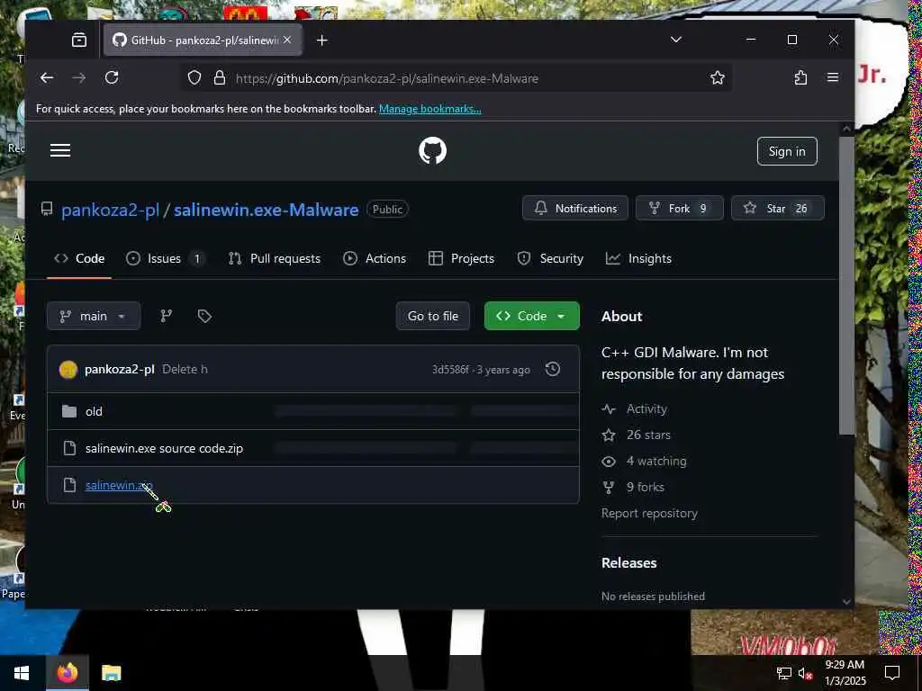This screenshot has height=691, width=922.
Task: Click the Sign in button
Action: point(787,151)
